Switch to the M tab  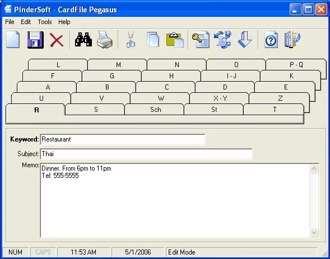coord(118,65)
